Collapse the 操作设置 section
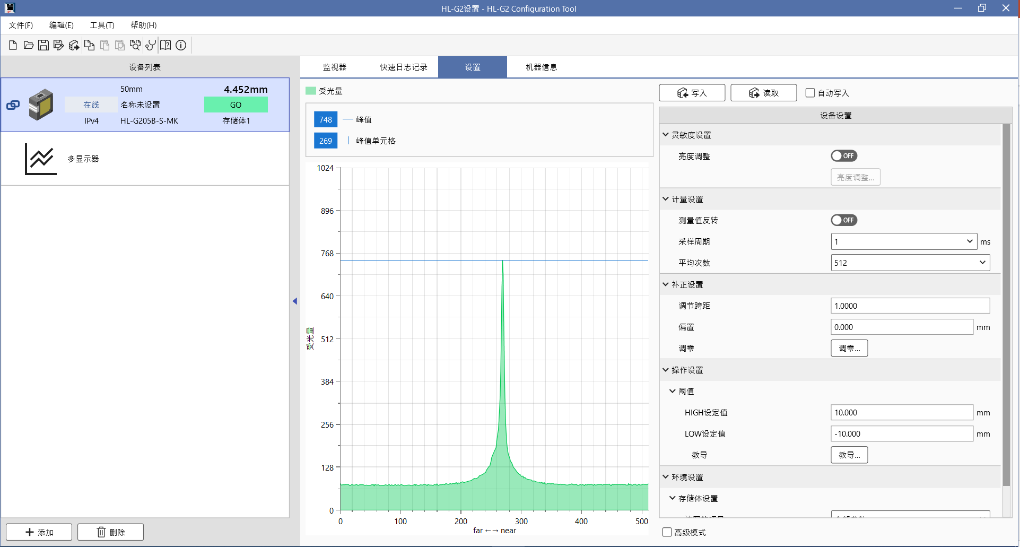Image resolution: width=1020 pixels, height=547 pixels. 666,370
